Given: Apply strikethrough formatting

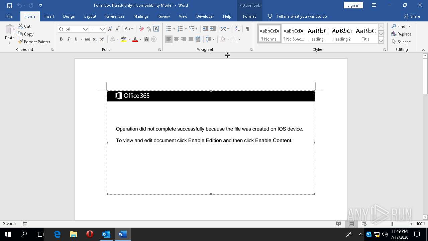Looking at the screenshot, I should pos(88,39).
